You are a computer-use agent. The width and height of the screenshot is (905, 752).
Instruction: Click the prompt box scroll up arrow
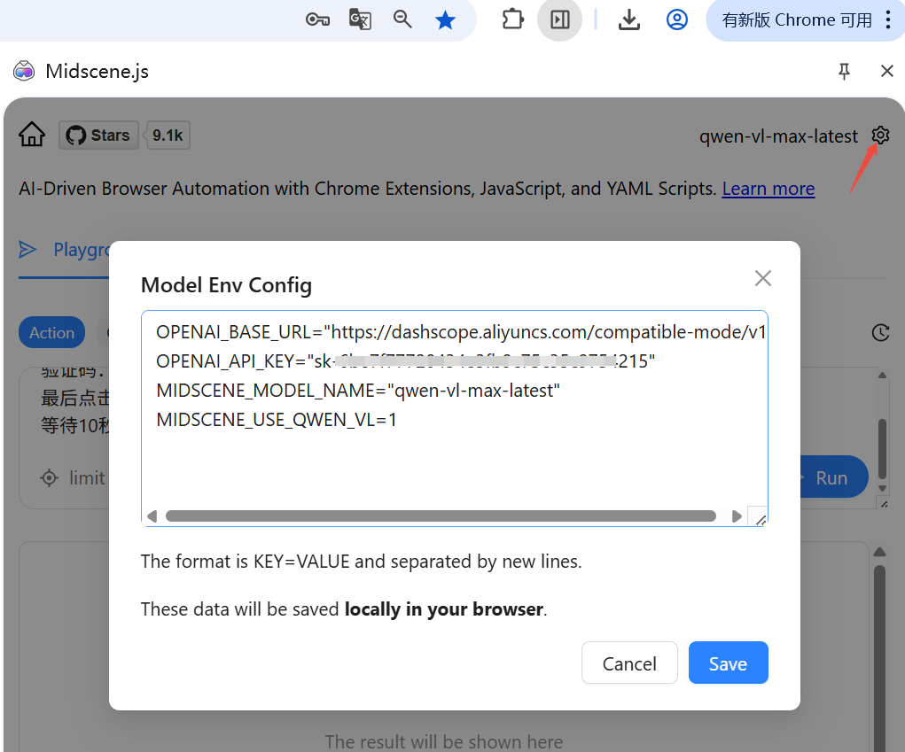[x=882, y=376]
